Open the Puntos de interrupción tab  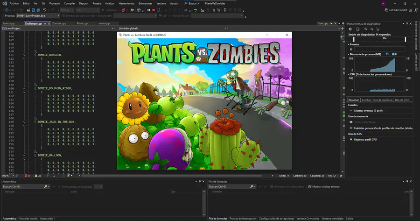[x=243, y=219]
